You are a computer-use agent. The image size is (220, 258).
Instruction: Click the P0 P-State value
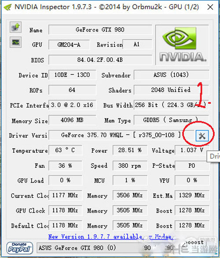click(192, 165)
